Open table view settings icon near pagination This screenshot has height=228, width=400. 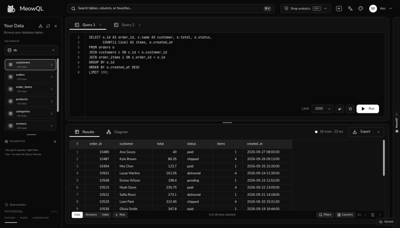point(373,215)
